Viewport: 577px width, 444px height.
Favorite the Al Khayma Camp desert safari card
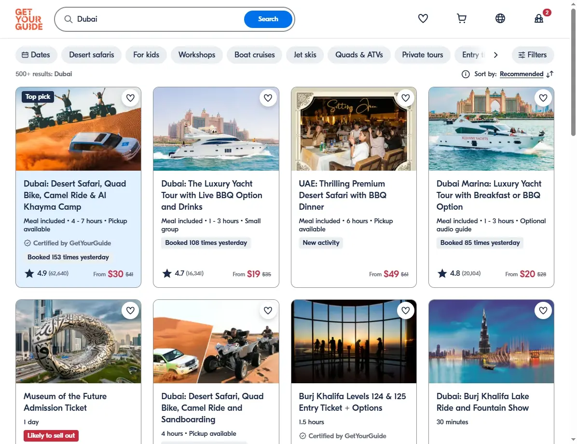pos(130,98)
